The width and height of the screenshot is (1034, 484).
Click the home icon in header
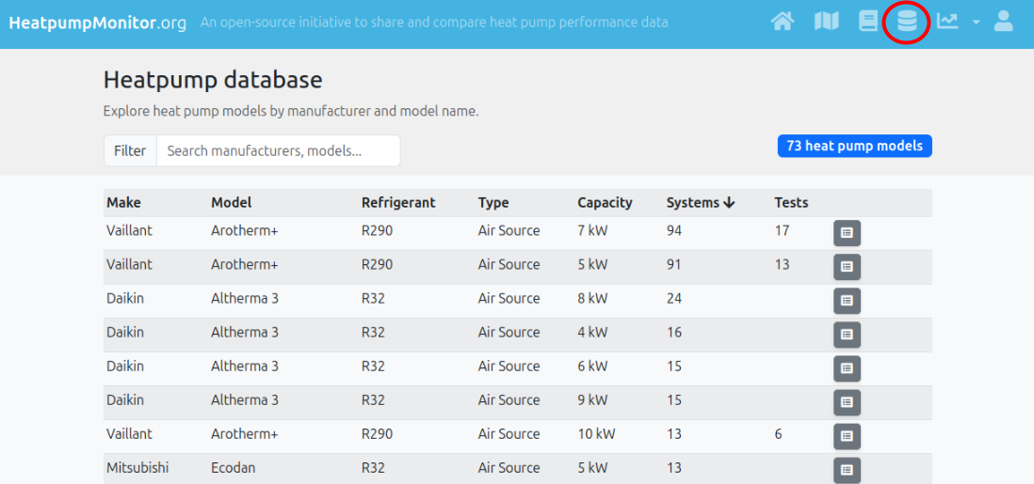[x=782, y=21]
